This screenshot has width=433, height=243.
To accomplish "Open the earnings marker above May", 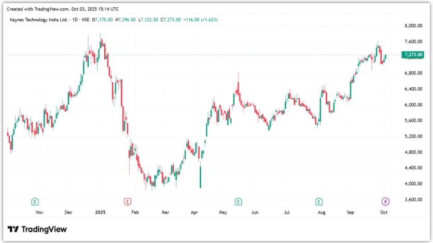I will click(238, 201).
